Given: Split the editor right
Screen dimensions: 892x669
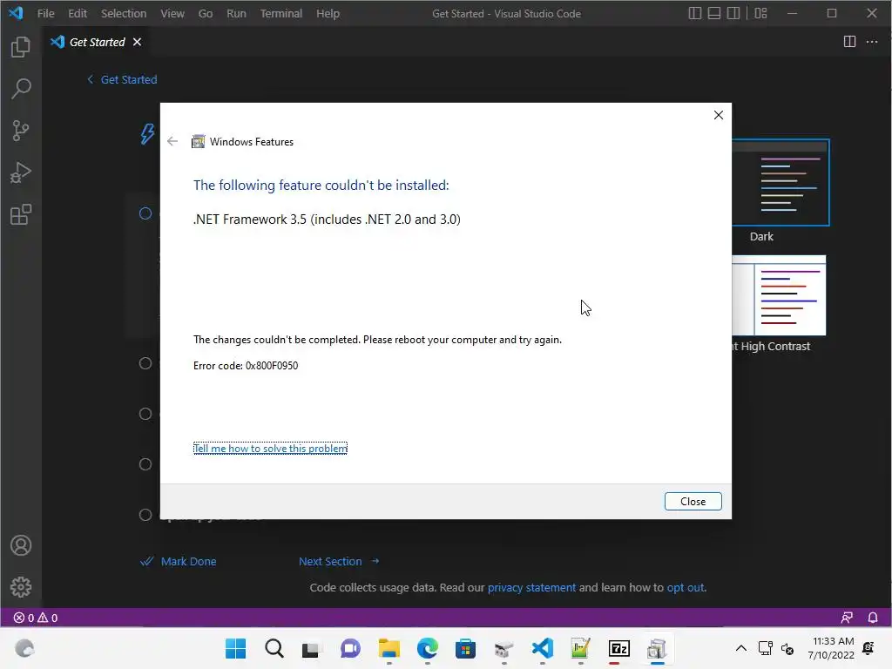Looking at the screenshot, I should point(849,42).
